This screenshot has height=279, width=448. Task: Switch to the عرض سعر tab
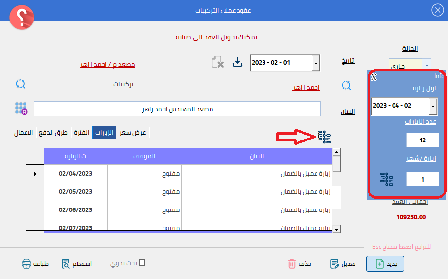(133, 133)
